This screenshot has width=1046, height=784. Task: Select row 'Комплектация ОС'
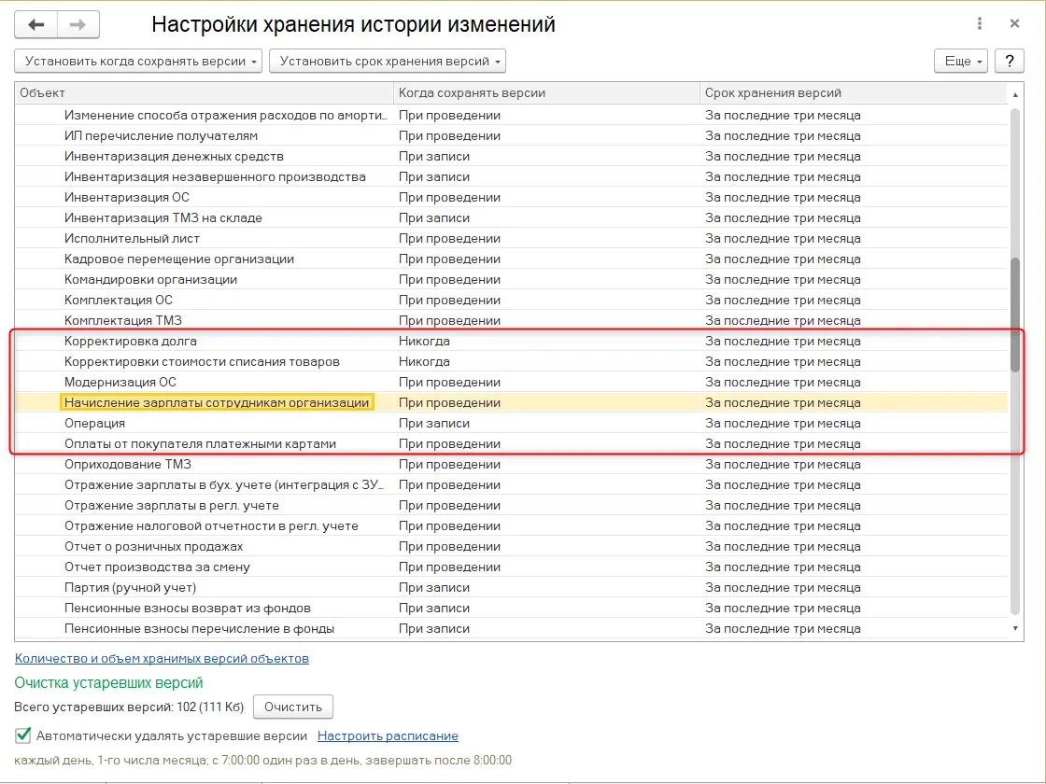[511, 300]
